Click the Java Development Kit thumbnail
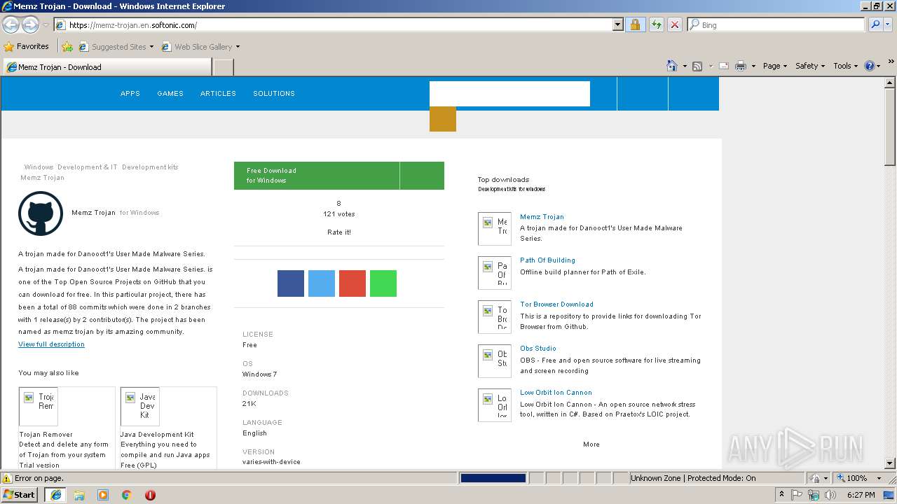Screen dimensions: 897x504 pos(140,407)
